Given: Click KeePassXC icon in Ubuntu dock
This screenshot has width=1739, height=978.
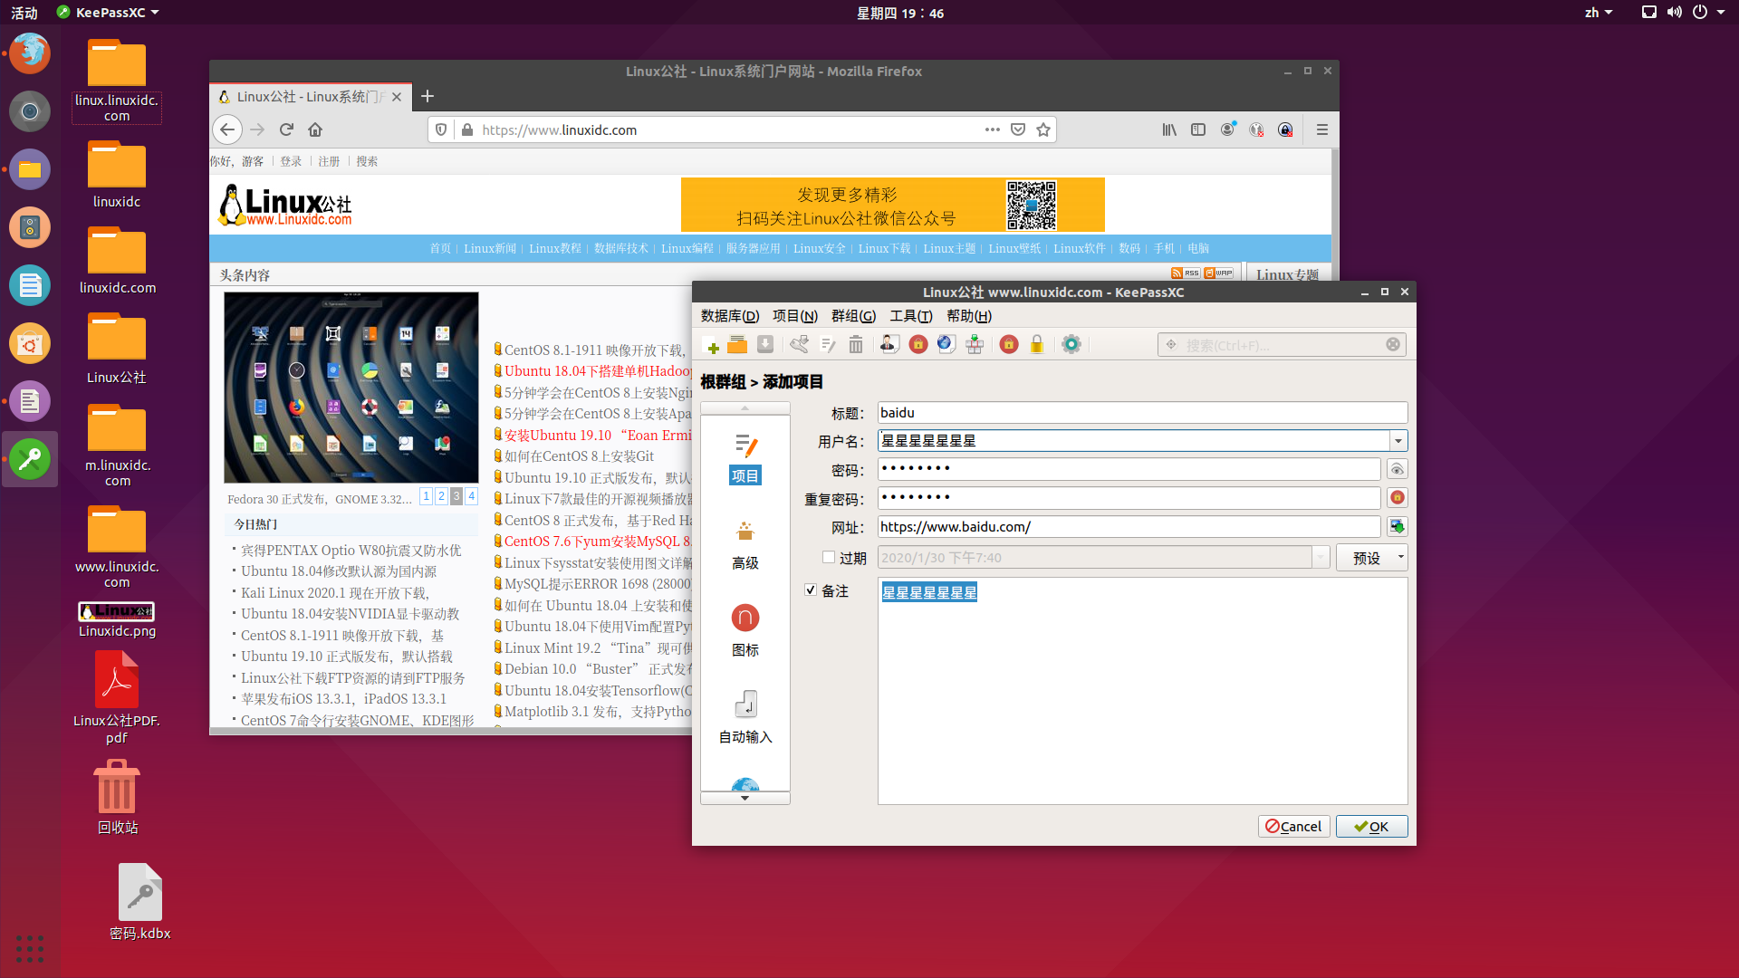Looking at the screenshot, I should pyautogui.click(x=30, y=459).
